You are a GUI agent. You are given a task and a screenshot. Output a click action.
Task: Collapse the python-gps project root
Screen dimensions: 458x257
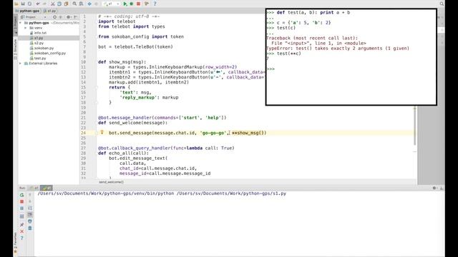[x=21, y=23]
